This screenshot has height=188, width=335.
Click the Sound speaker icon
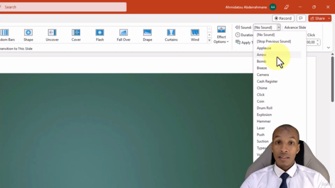click(x=237, y=27)
